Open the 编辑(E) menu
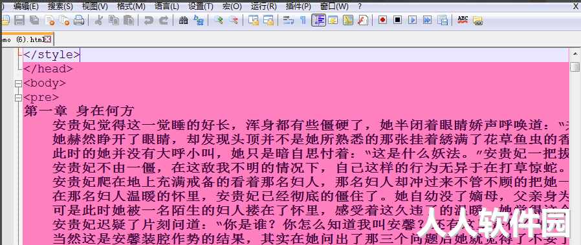 [26, 6]
